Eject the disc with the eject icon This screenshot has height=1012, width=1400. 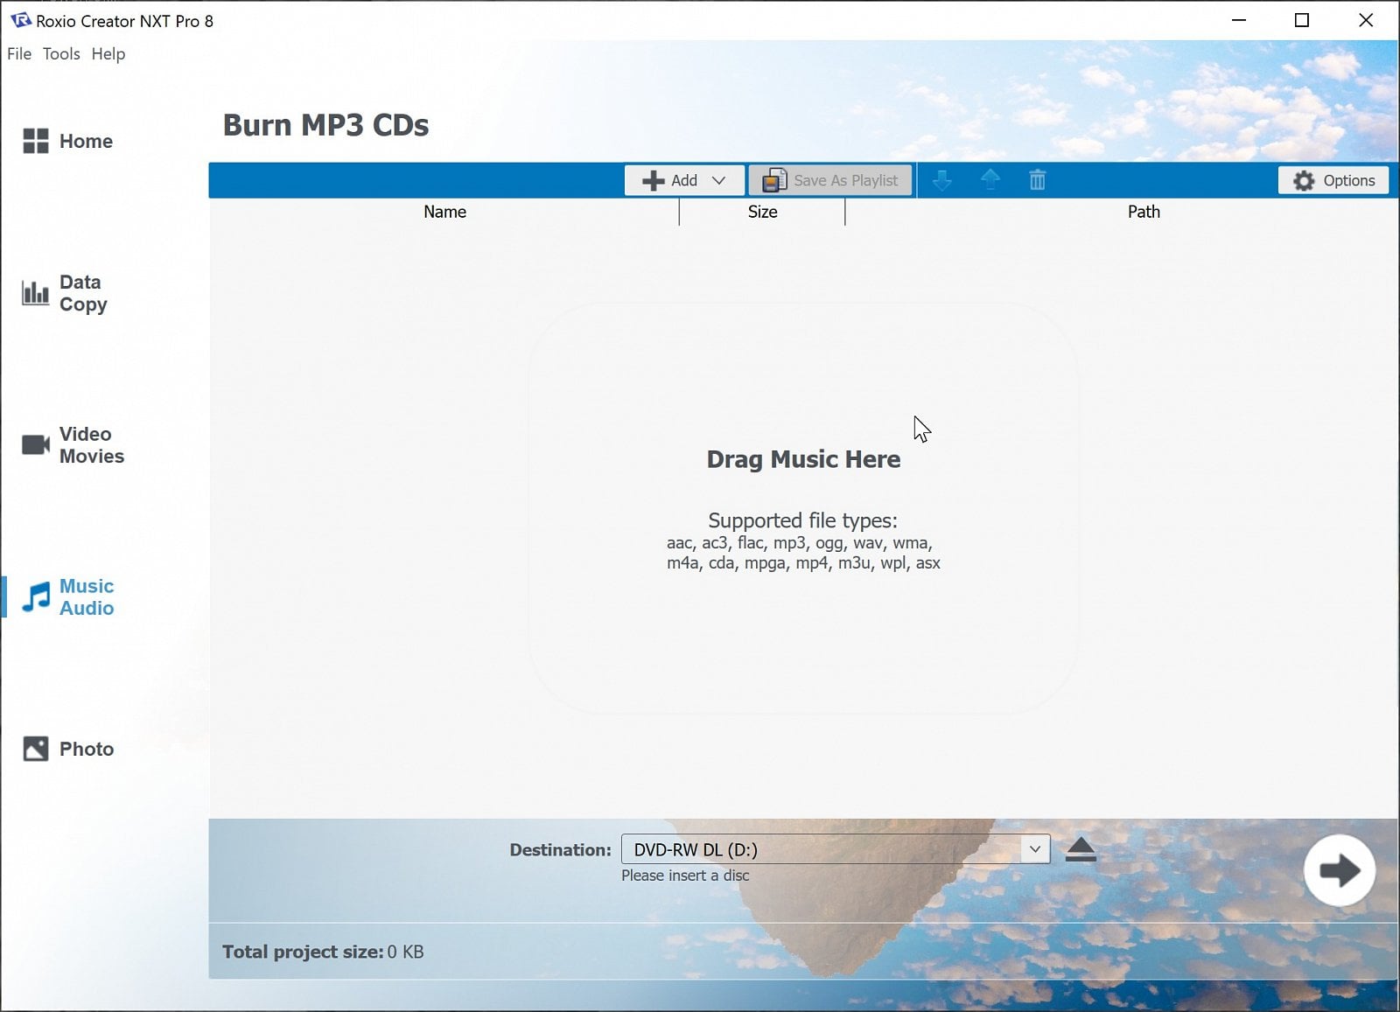[x=1081, y=849]
